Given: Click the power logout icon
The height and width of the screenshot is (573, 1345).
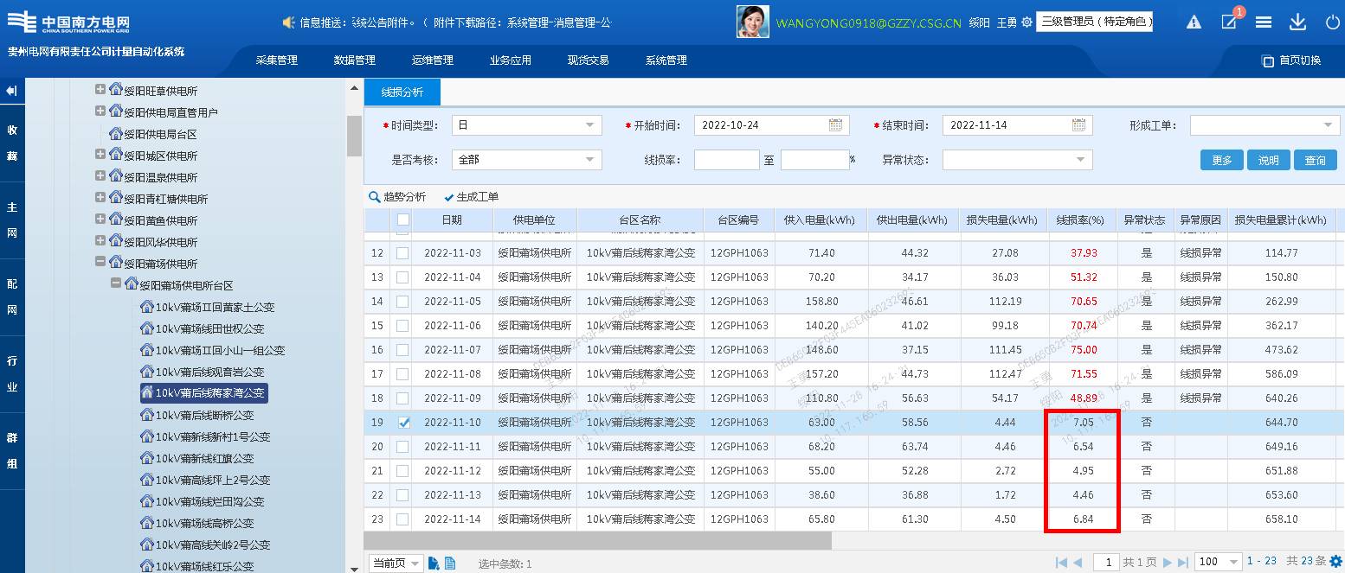Looking at the screenshot, I should tap(1332, 22).
